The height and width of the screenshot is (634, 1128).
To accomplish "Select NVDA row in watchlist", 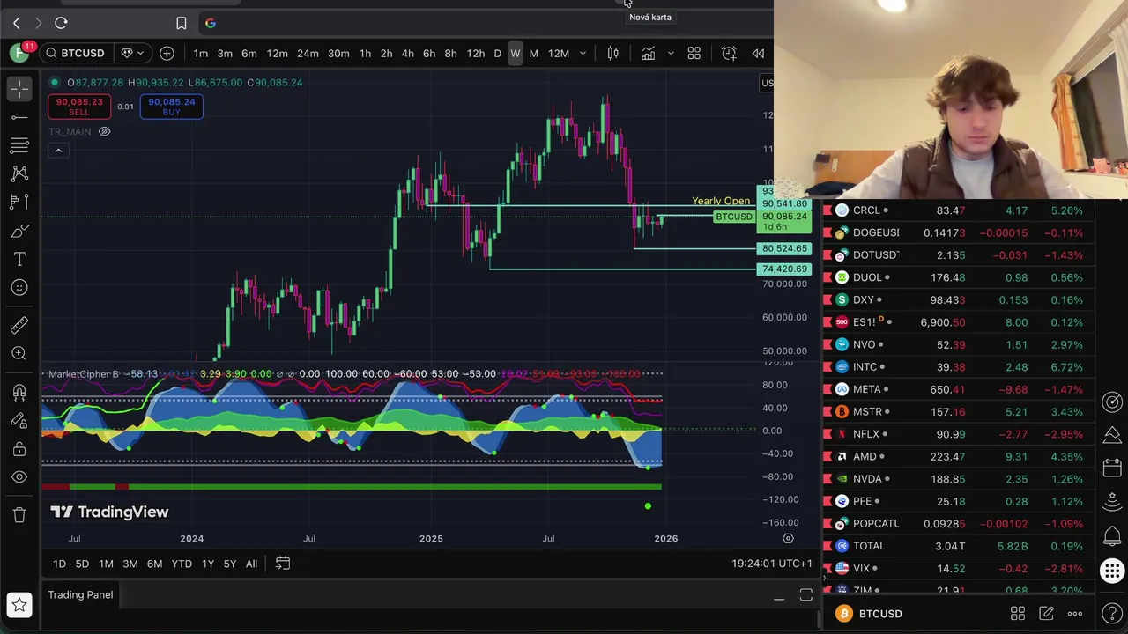I will tap(959, 479).
